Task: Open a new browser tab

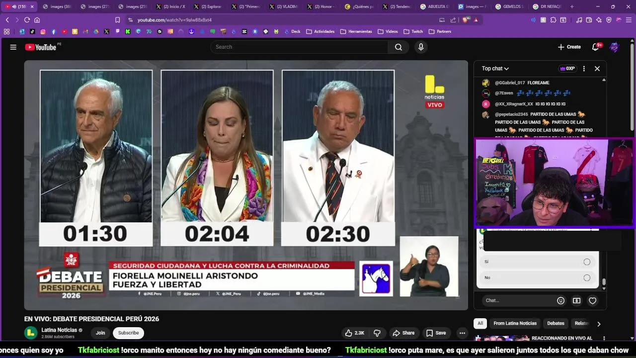Action: click(x=572, y=6)
